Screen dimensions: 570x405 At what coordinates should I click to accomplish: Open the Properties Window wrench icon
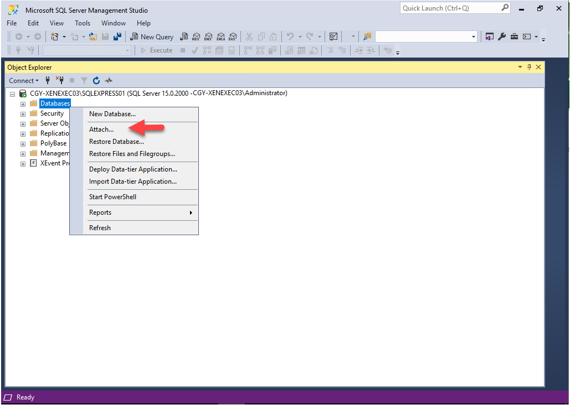pos(502,37)
